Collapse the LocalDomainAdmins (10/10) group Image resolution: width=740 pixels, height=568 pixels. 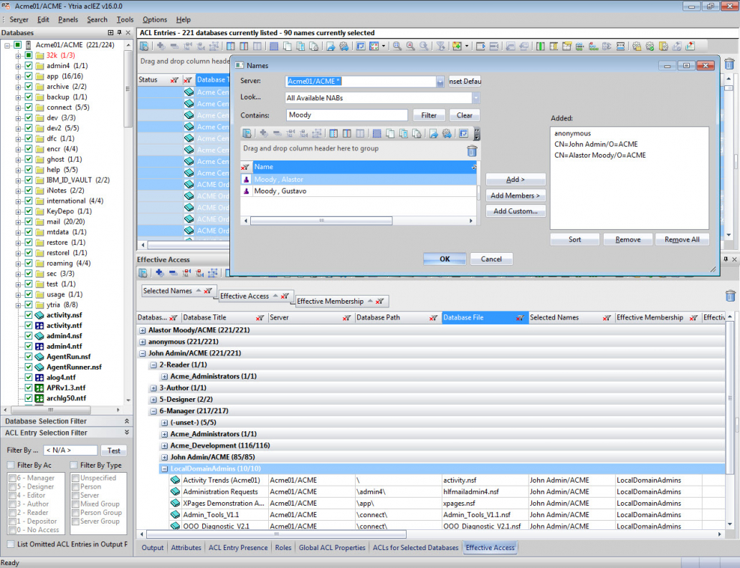164,469
